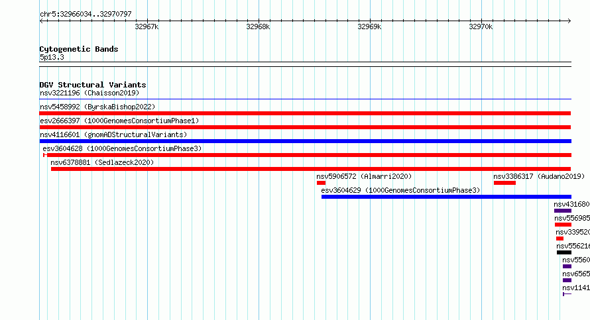
Task: Open esv2666397 (1000GenomesConsortiumPhase1) label
Action: point(119,121)
